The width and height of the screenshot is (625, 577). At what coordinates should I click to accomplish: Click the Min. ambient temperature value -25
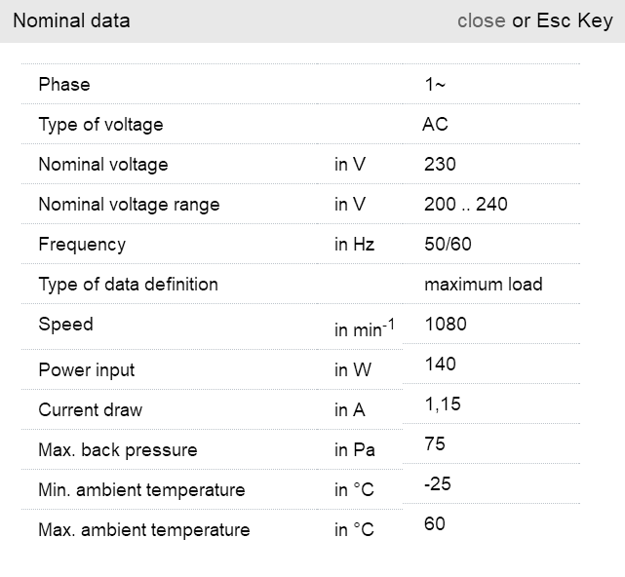[438, 484]
